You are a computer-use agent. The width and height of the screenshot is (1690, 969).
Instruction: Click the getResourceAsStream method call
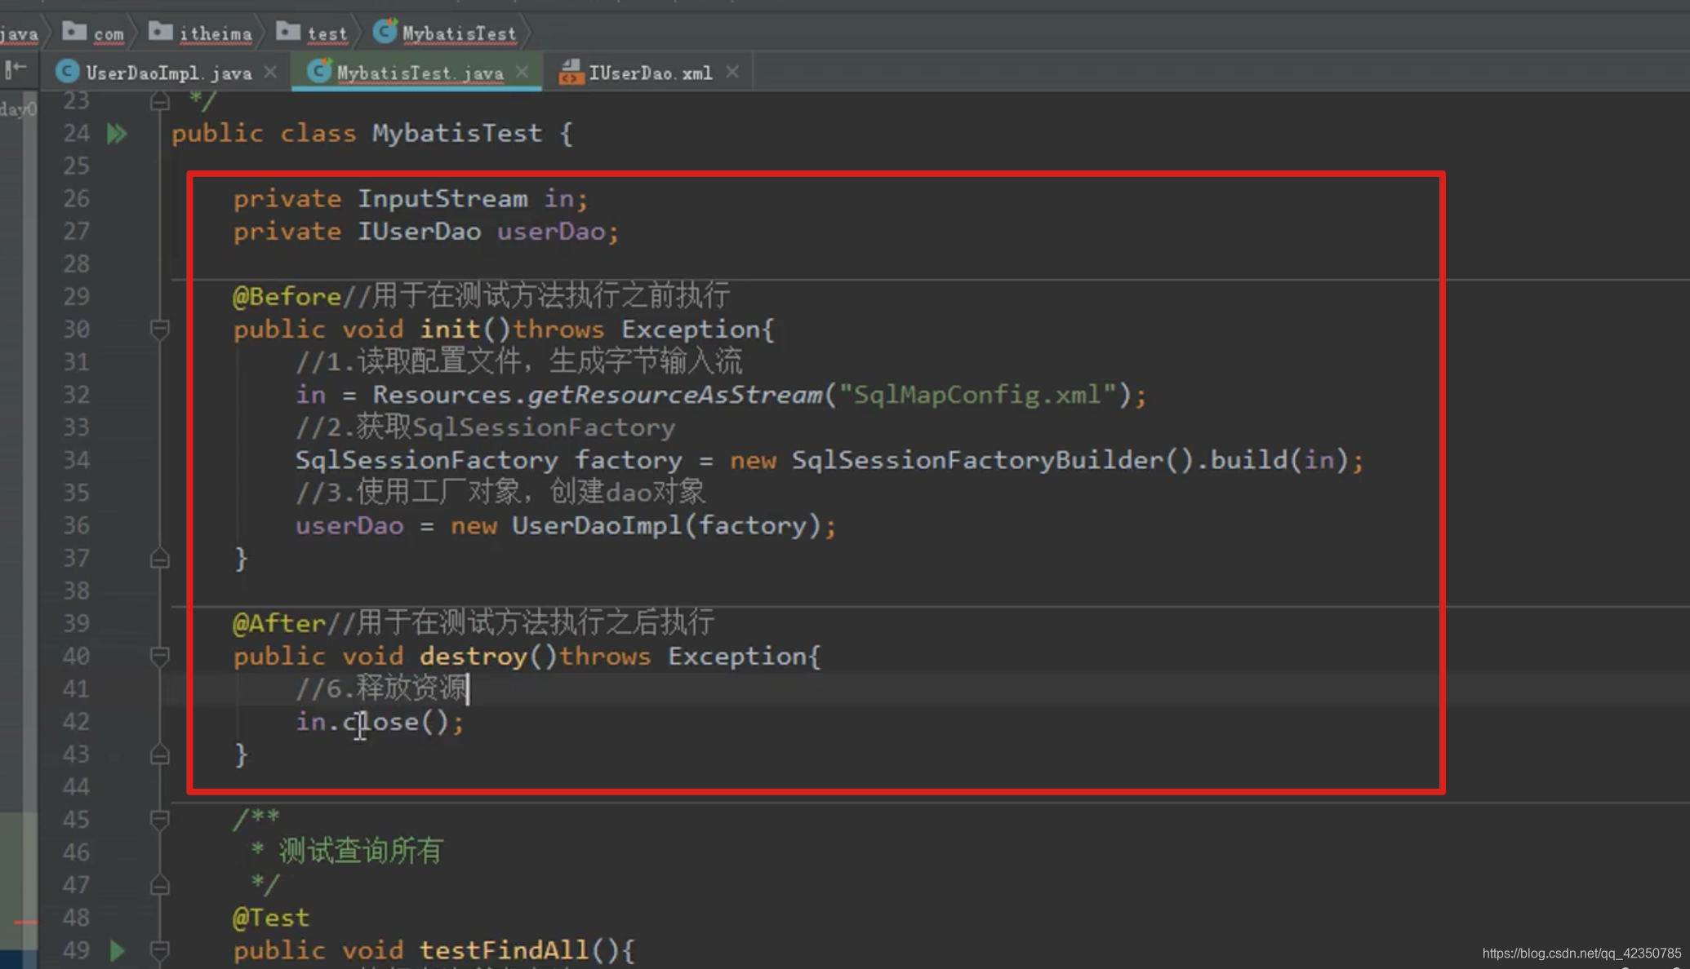(675, 395)
